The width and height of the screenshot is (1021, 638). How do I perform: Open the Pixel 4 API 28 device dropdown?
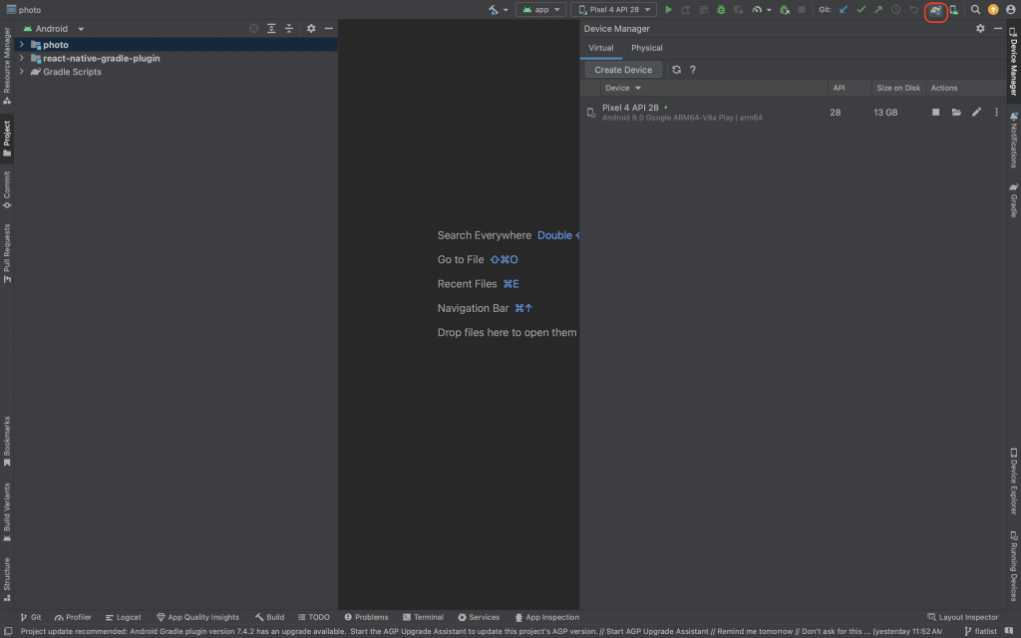pyautogui.click(x=614, y=10)
